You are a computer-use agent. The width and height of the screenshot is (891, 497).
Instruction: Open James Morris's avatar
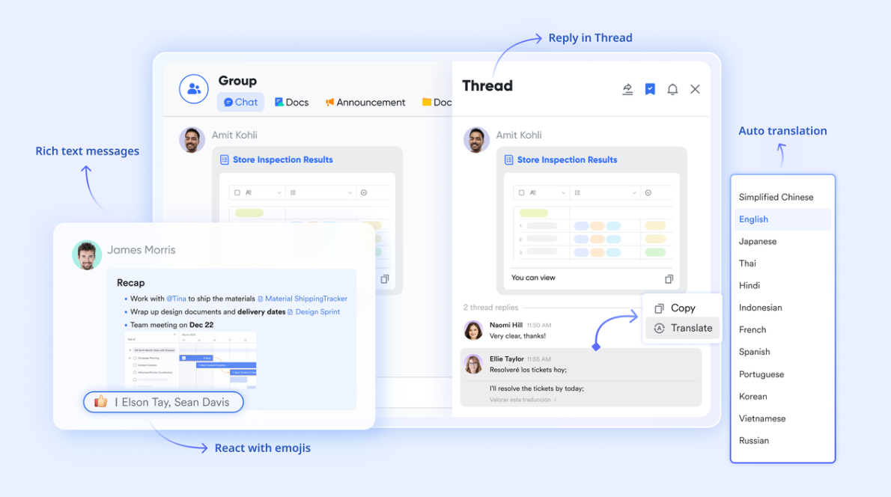click(x=87, y=255)
